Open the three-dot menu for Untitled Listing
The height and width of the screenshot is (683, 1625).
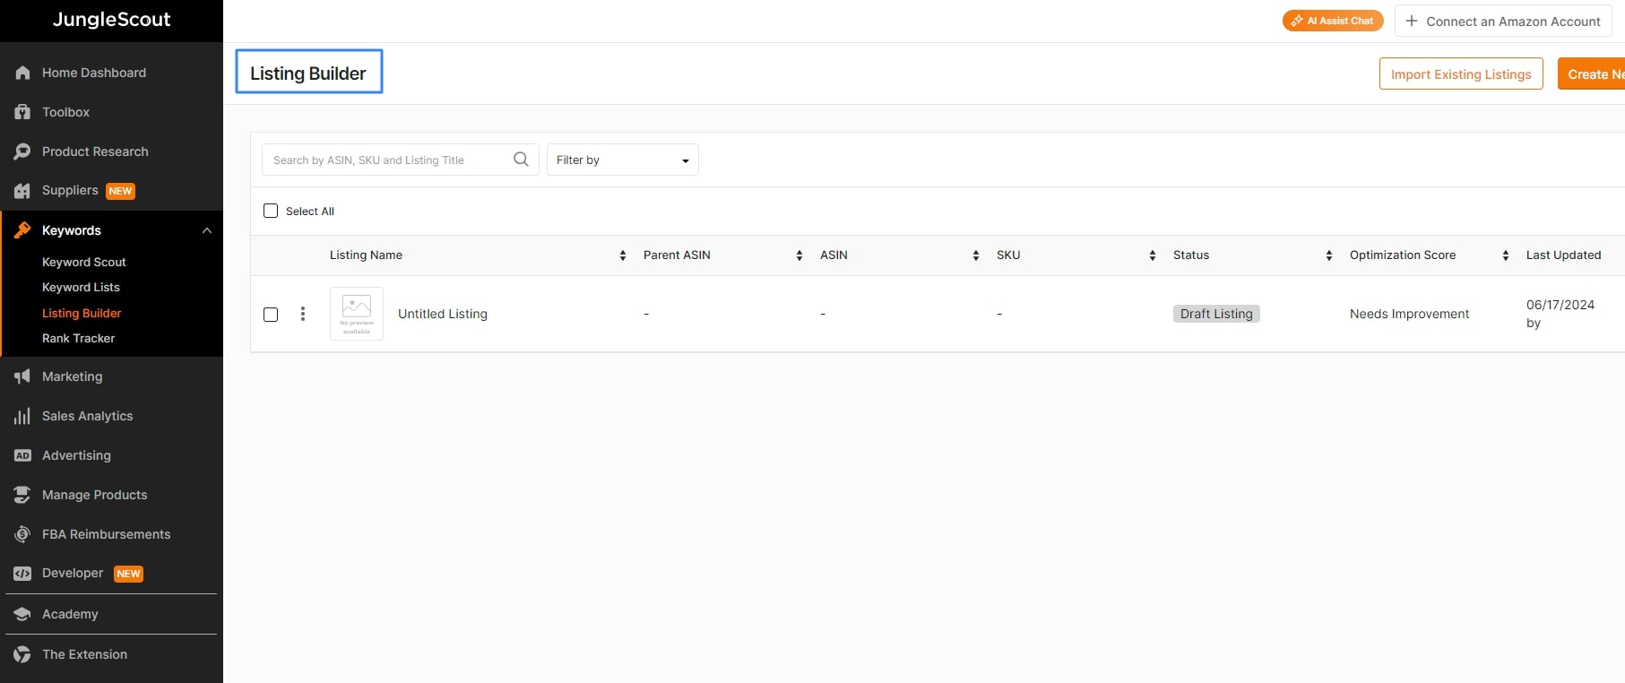pos(303,314)
